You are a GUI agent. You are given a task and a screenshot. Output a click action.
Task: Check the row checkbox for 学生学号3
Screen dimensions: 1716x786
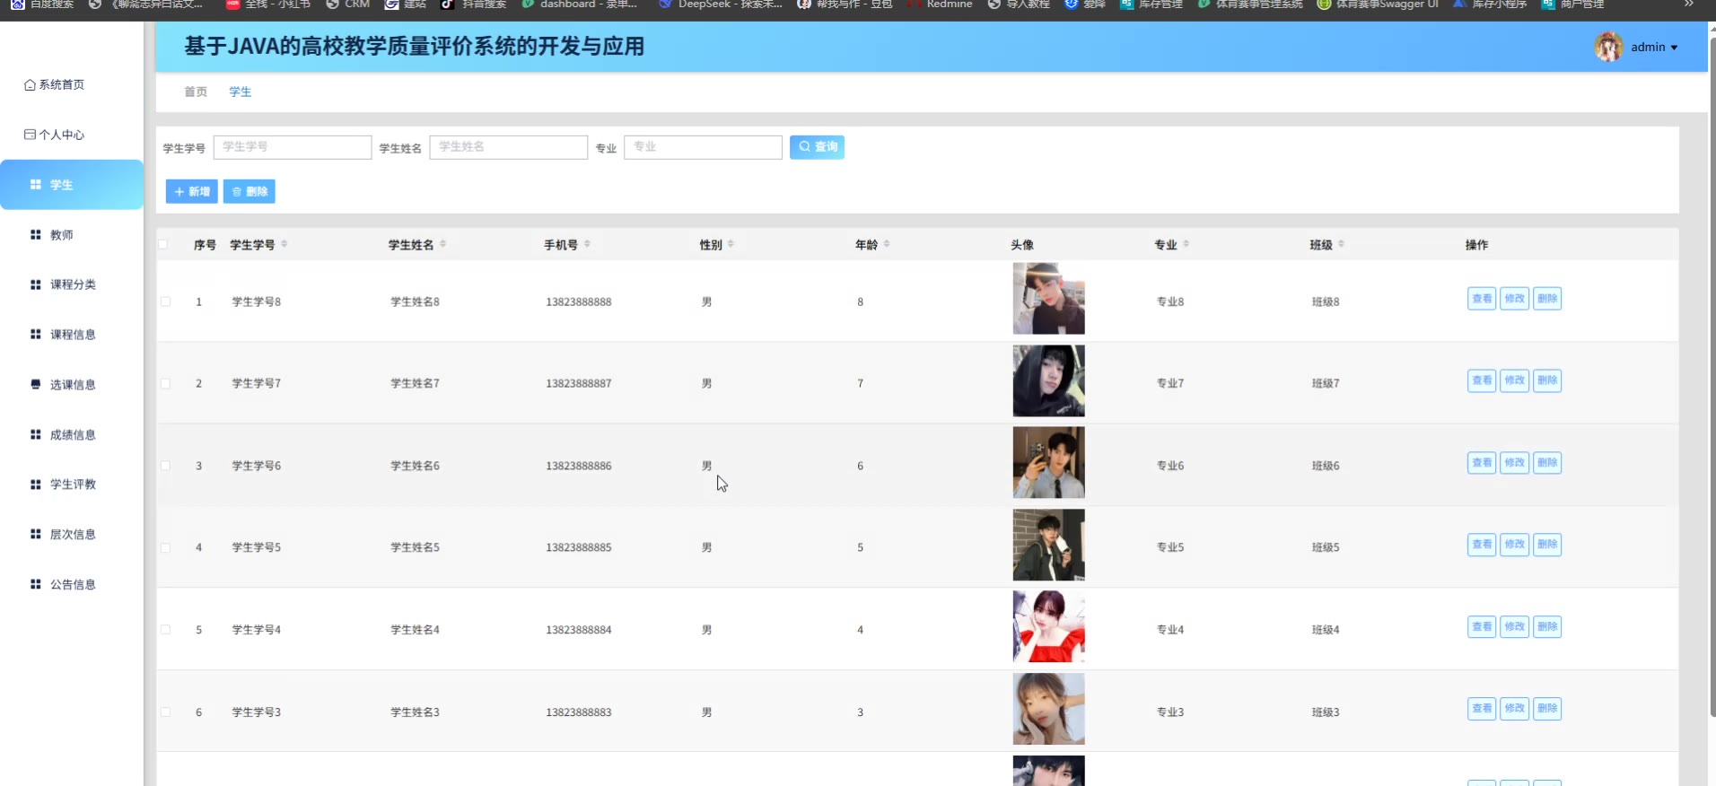tap(165, 712)
